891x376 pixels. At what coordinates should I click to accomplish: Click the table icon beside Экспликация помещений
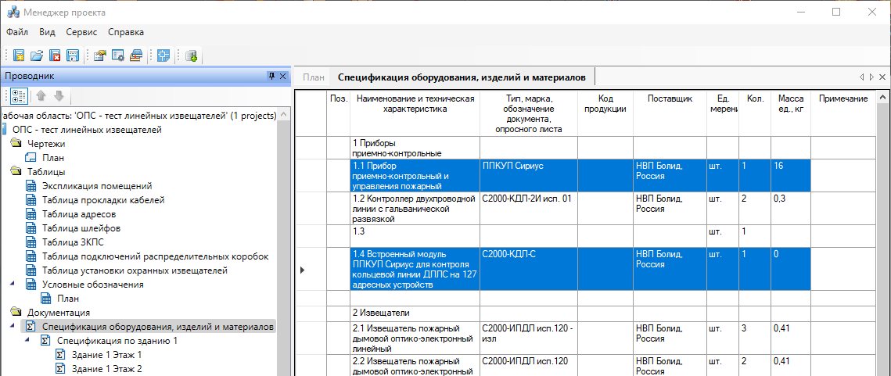32,186
